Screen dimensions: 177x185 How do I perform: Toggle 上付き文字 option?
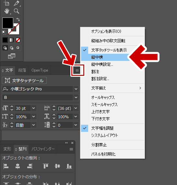tap(112, 111)
